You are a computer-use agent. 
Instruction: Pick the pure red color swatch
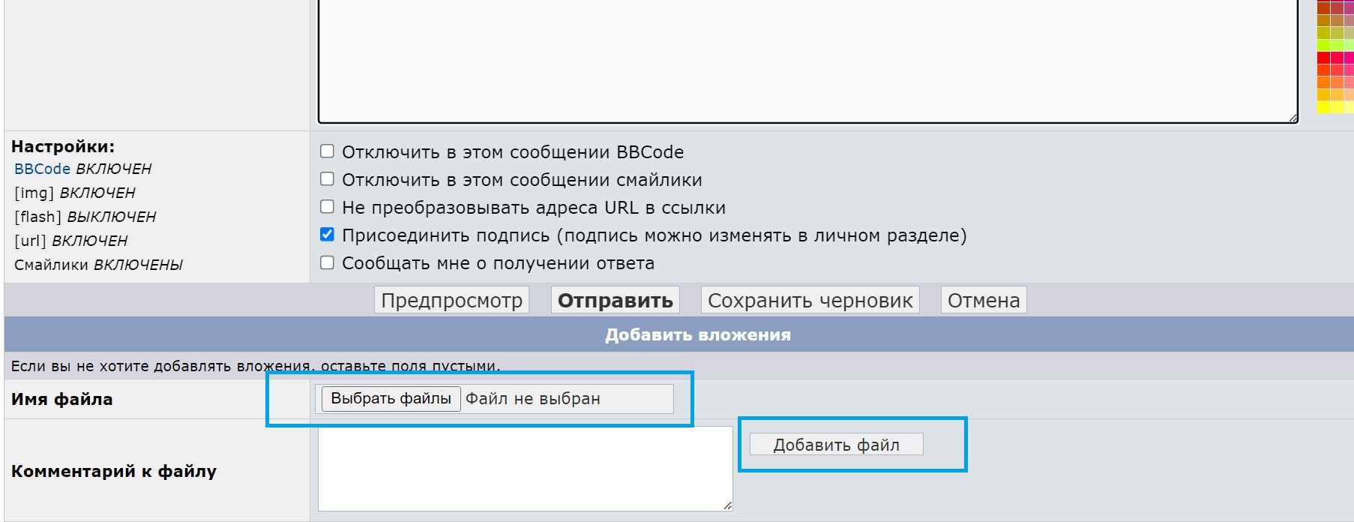(1323, 58)
